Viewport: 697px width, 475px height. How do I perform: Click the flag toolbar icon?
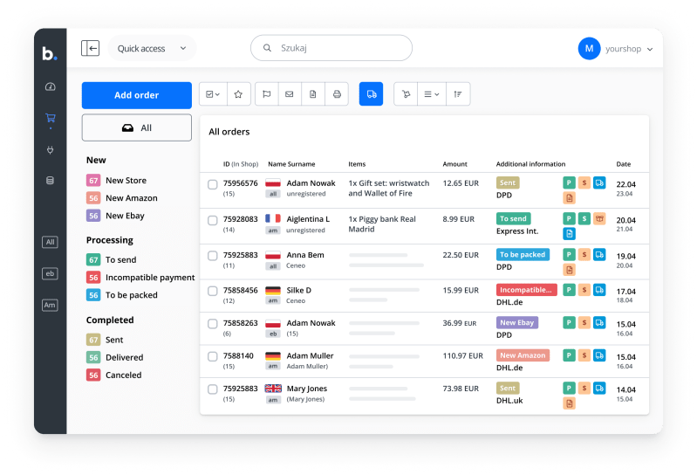coord(267,93)
